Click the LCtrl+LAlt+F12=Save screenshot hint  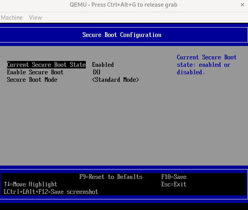click(51, 192)
